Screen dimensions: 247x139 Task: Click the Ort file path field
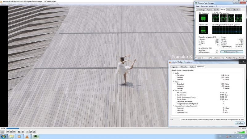212,120
